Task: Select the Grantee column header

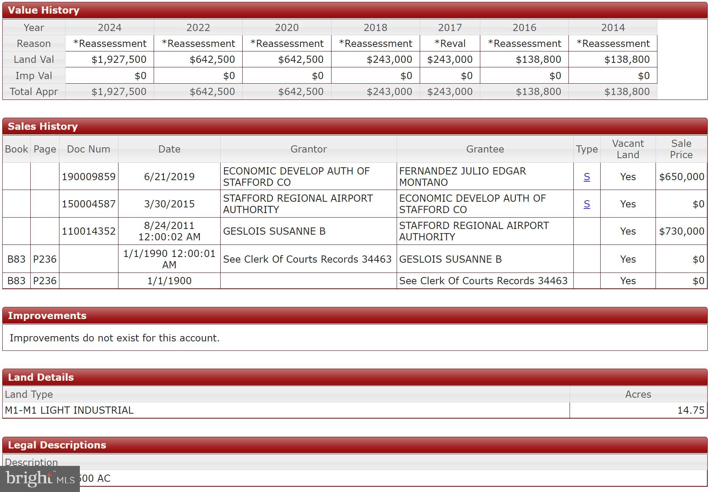Action: coord(485,149)
